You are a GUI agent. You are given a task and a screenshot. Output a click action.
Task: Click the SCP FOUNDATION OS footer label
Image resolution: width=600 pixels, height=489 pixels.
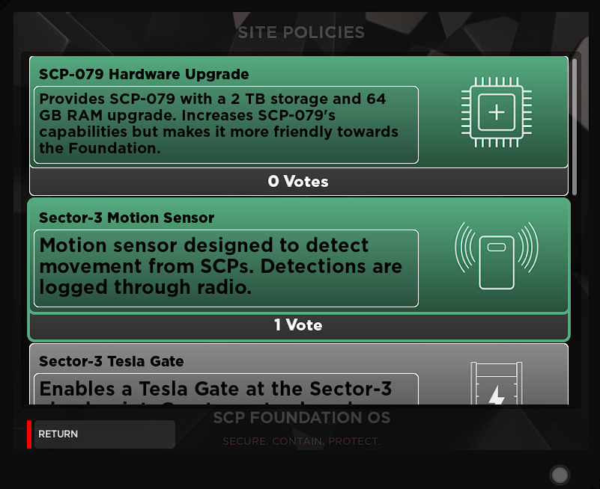pyautogui.click(x=301, y=418)
